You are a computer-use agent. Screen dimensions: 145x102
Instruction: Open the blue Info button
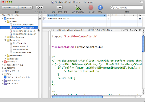click(x=100, y=8)
